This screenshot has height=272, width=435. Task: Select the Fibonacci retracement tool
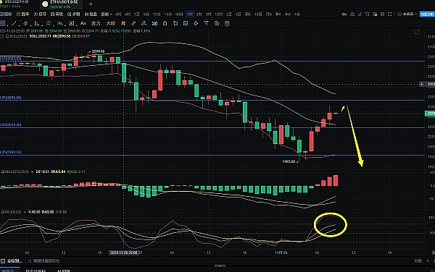(x=49, y=24)
